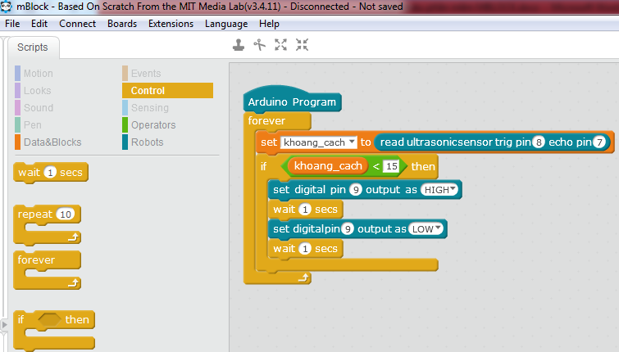
Task: Select the Robots block category
Action: (147, 142)
